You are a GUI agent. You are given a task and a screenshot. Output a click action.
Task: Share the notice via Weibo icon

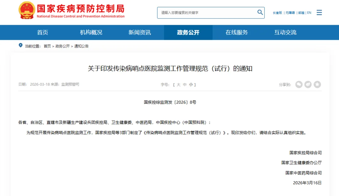coord(308,84)
